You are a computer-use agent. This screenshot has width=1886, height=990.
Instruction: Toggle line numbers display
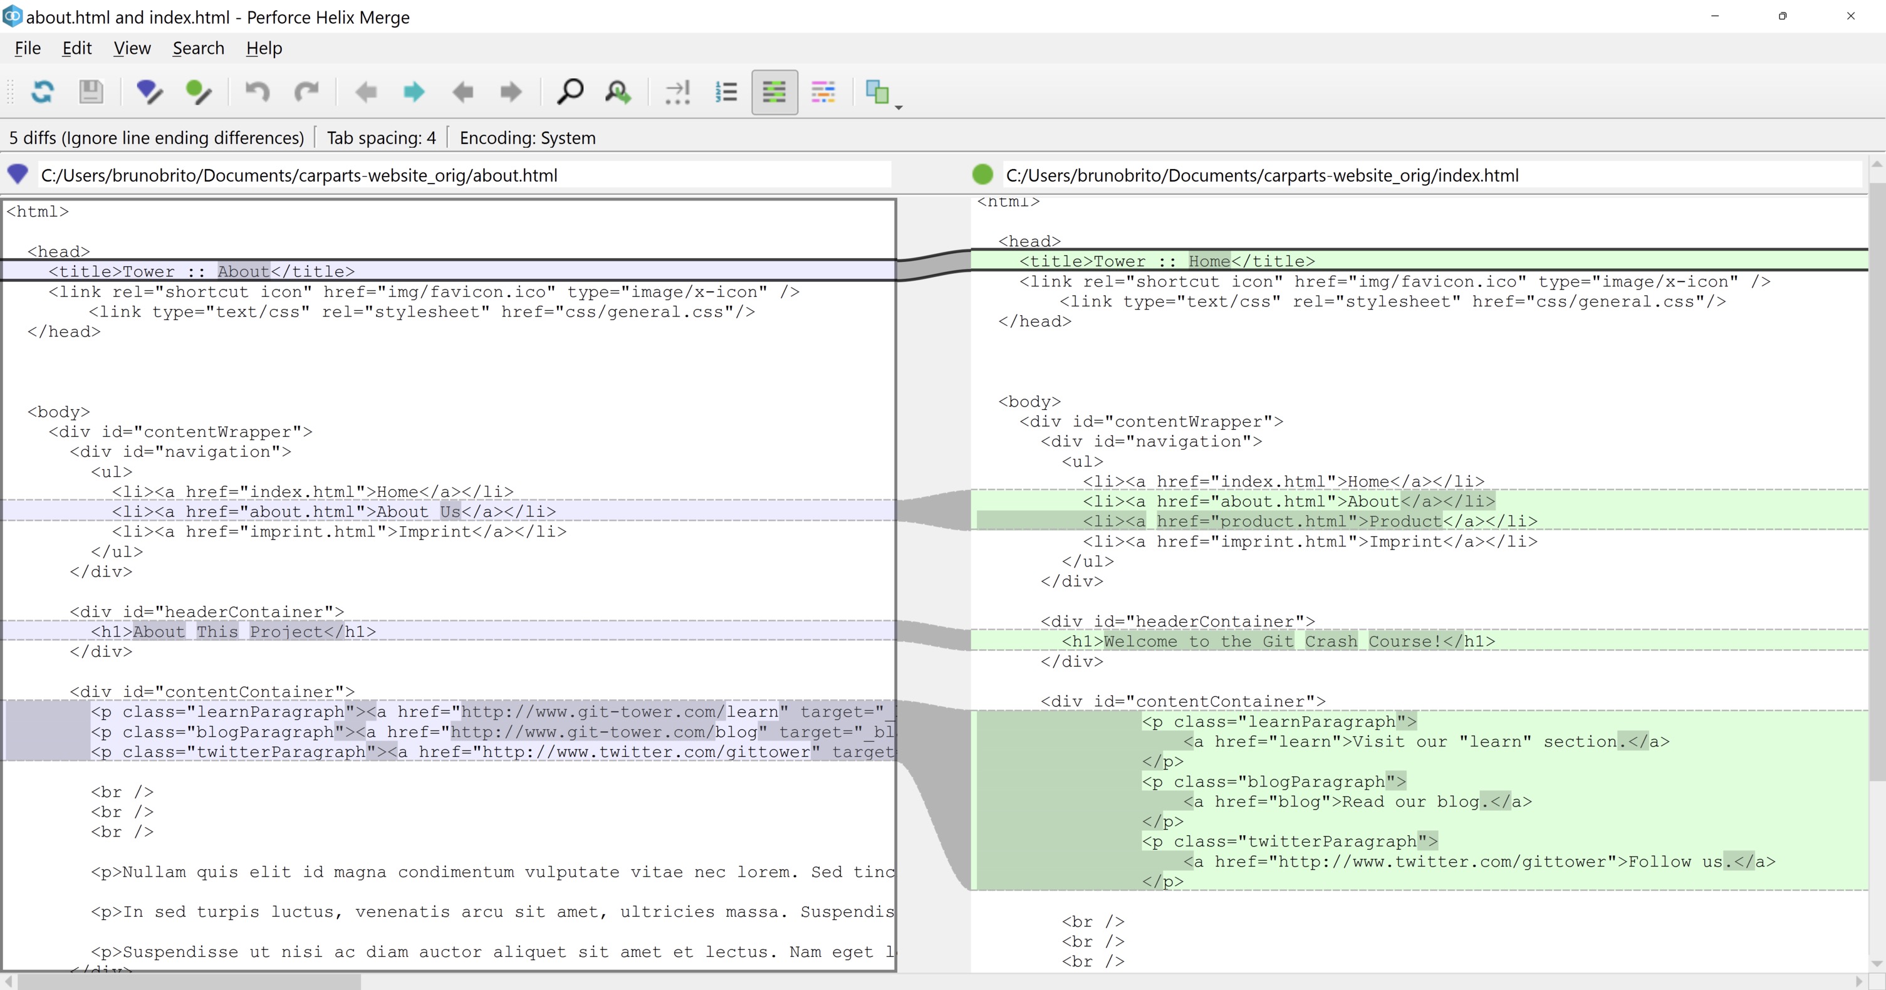726,91
